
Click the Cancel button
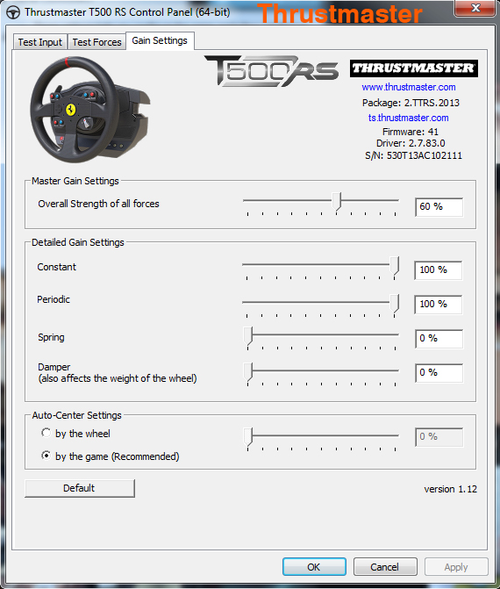tap(385, 566)
